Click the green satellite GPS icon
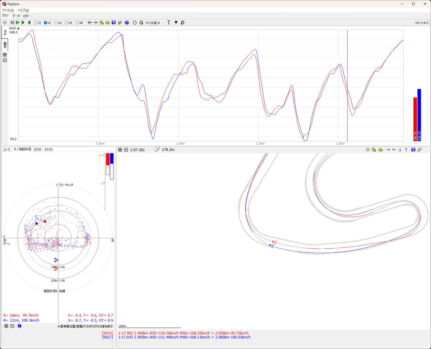This screenshot has height=349, width=431. pyautogui.click(x=120, y=23)
